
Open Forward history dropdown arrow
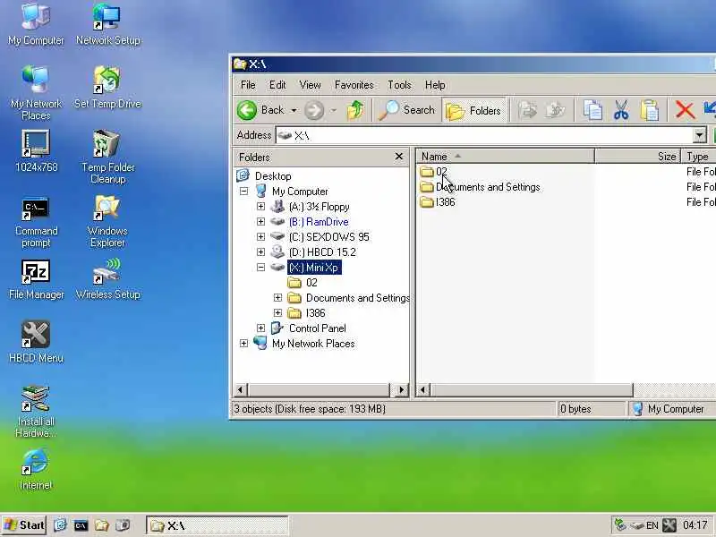334,110
